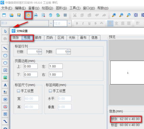Save the current document

19,15
